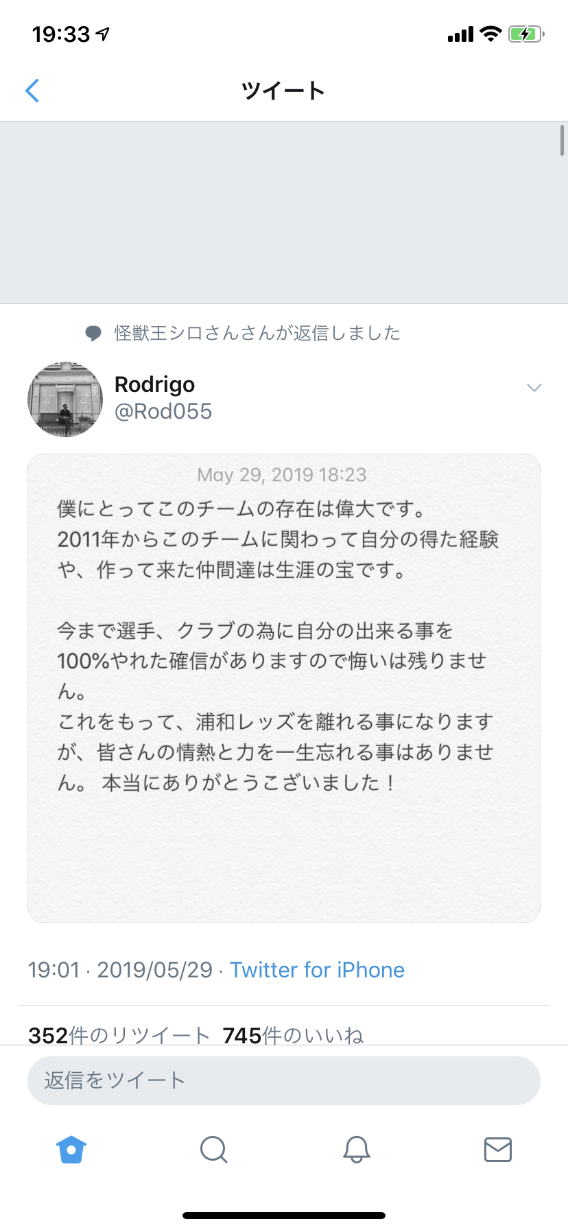Tap the Rodrigo display name

pyautogui.click(x=154, y=384)
